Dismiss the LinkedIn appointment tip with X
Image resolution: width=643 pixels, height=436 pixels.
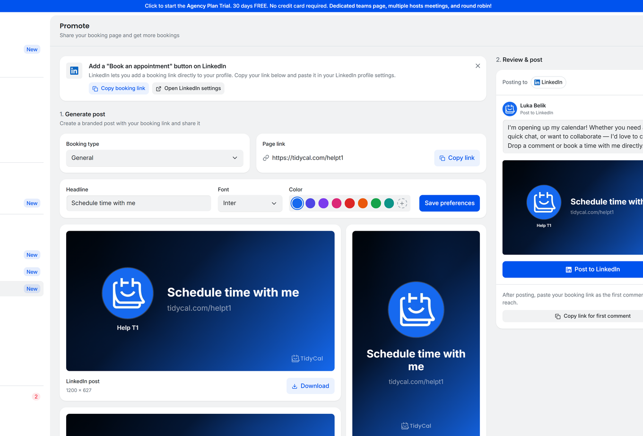pos(478,66)
